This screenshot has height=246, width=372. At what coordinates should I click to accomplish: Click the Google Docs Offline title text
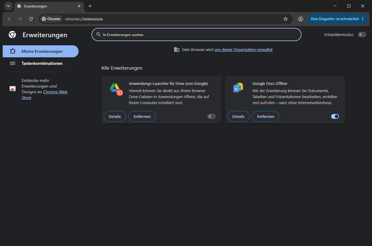(x=270, y=84)
